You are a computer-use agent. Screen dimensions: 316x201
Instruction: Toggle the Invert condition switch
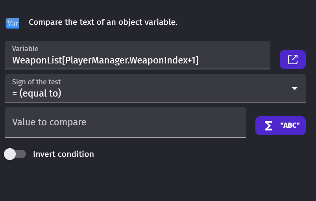coord(15,154)
